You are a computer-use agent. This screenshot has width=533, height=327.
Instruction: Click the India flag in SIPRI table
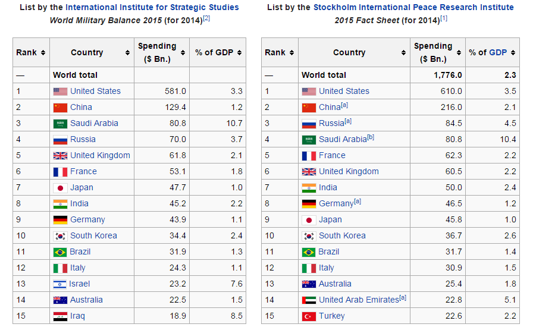pyautogui.click(x=309, y=188)
